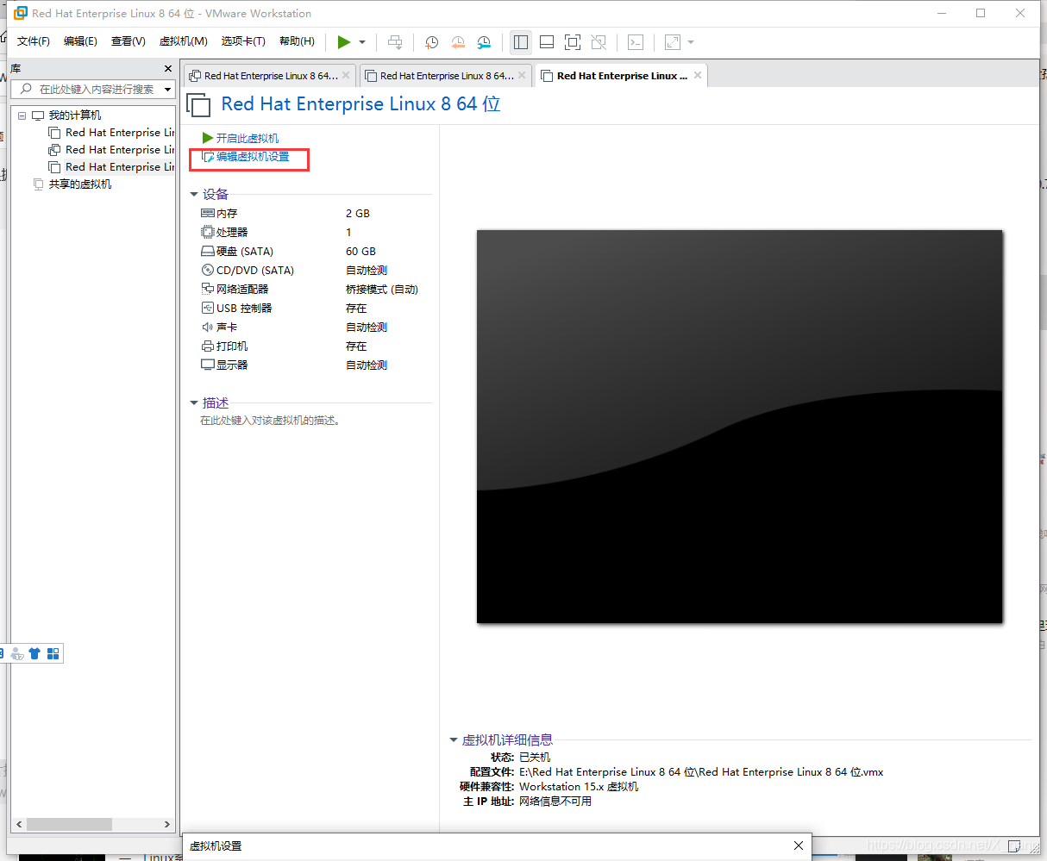Select second Red Hat Enterprise VM in library
The width and height of the screenshot is (1047, 861).
111,150
